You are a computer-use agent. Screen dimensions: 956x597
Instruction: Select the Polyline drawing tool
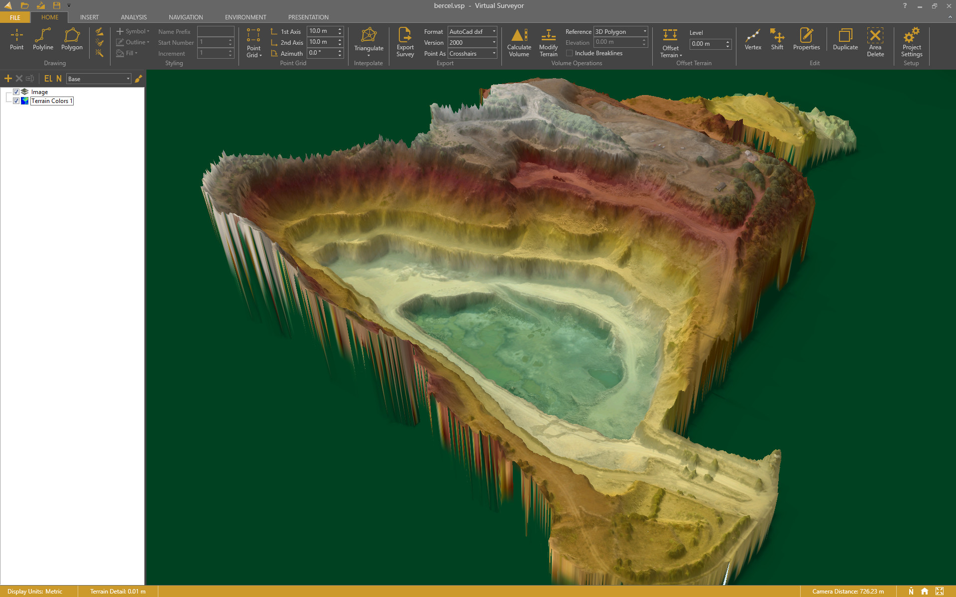[x=43, y=39]
